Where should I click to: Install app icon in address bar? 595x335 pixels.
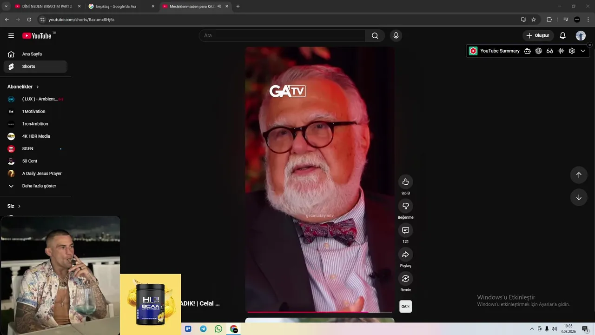point(523,20)
